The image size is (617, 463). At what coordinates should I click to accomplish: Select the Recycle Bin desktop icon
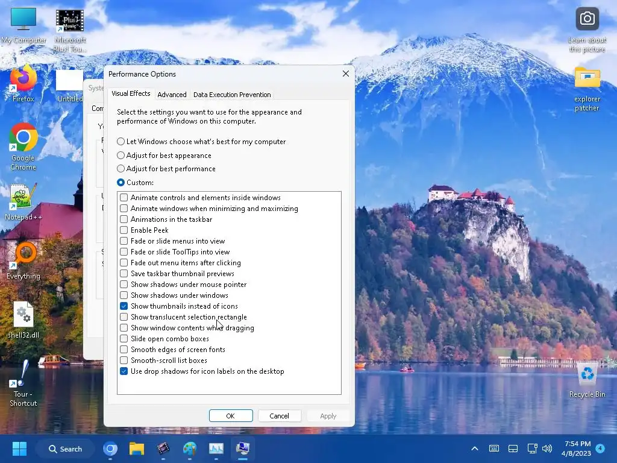click(587, 381)
